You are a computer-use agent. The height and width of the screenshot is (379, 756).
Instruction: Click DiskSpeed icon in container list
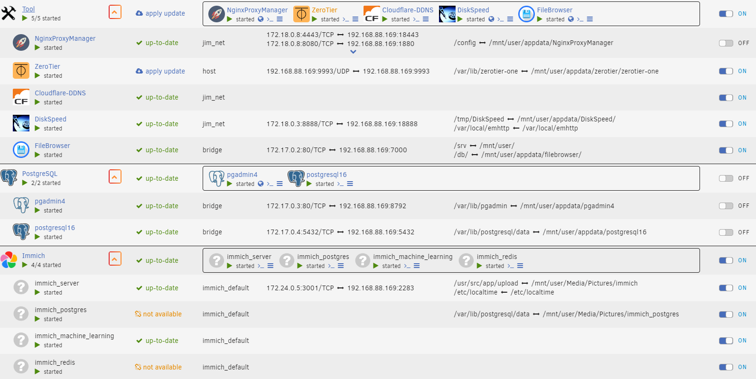coord(21,123)
